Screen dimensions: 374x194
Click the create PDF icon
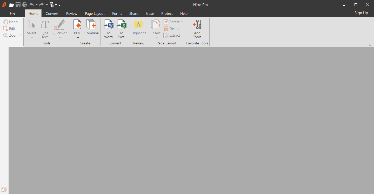point(77,24)
